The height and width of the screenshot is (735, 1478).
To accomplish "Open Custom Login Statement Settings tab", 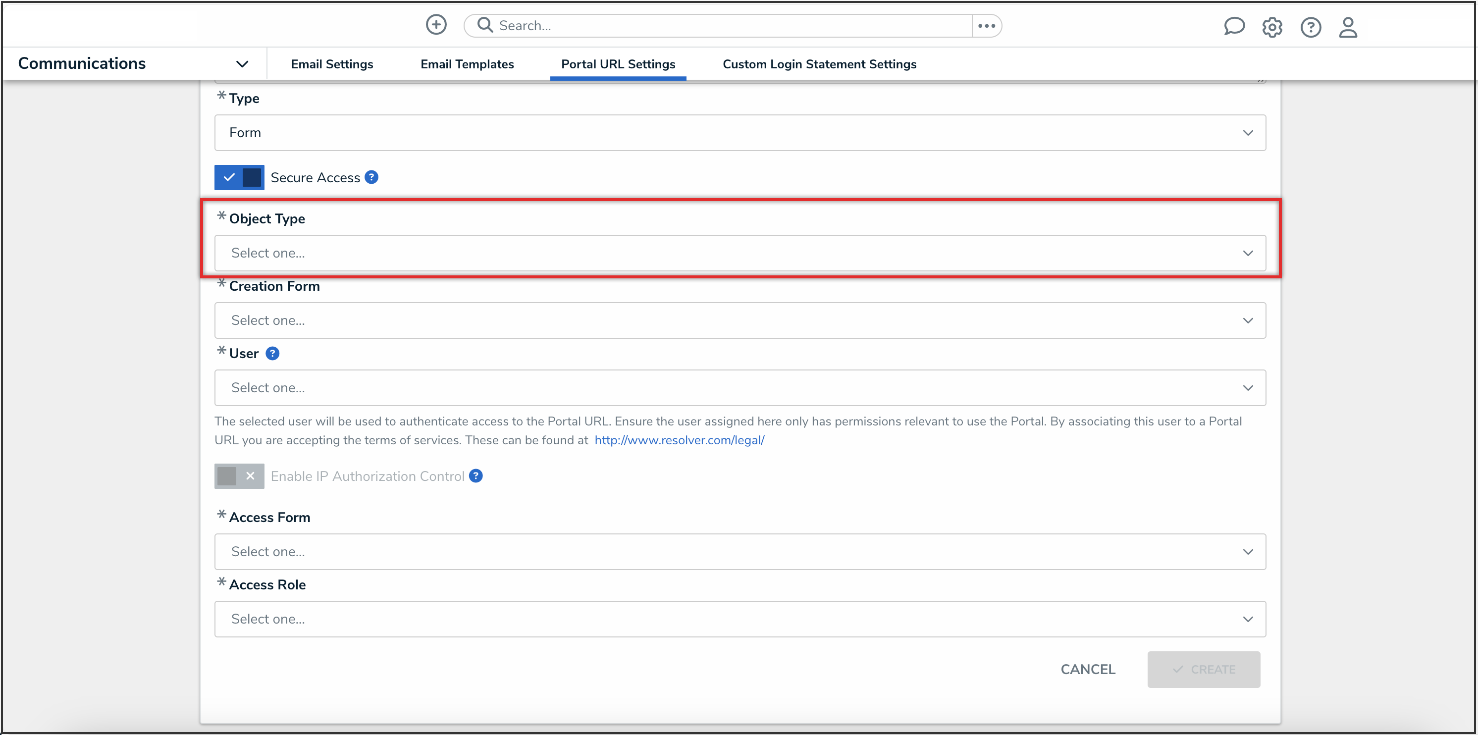I will tap(819, 64).
